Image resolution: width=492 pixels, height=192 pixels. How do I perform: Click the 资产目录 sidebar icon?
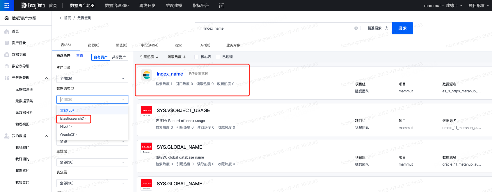pos(7,43)
